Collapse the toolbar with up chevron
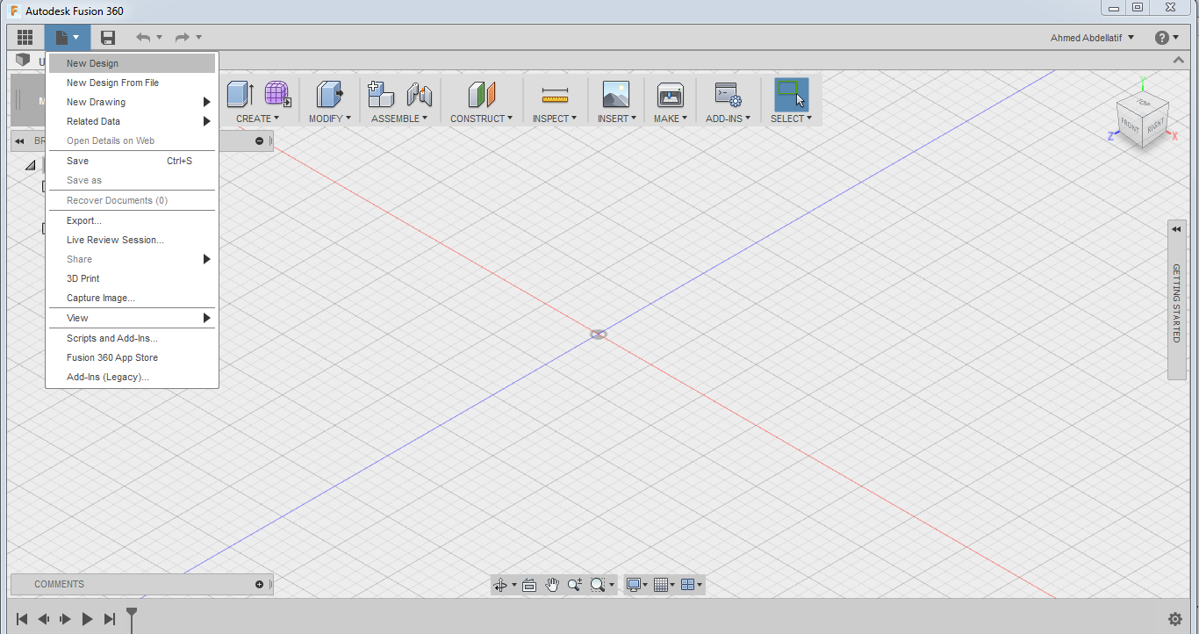 [1178, 60]
